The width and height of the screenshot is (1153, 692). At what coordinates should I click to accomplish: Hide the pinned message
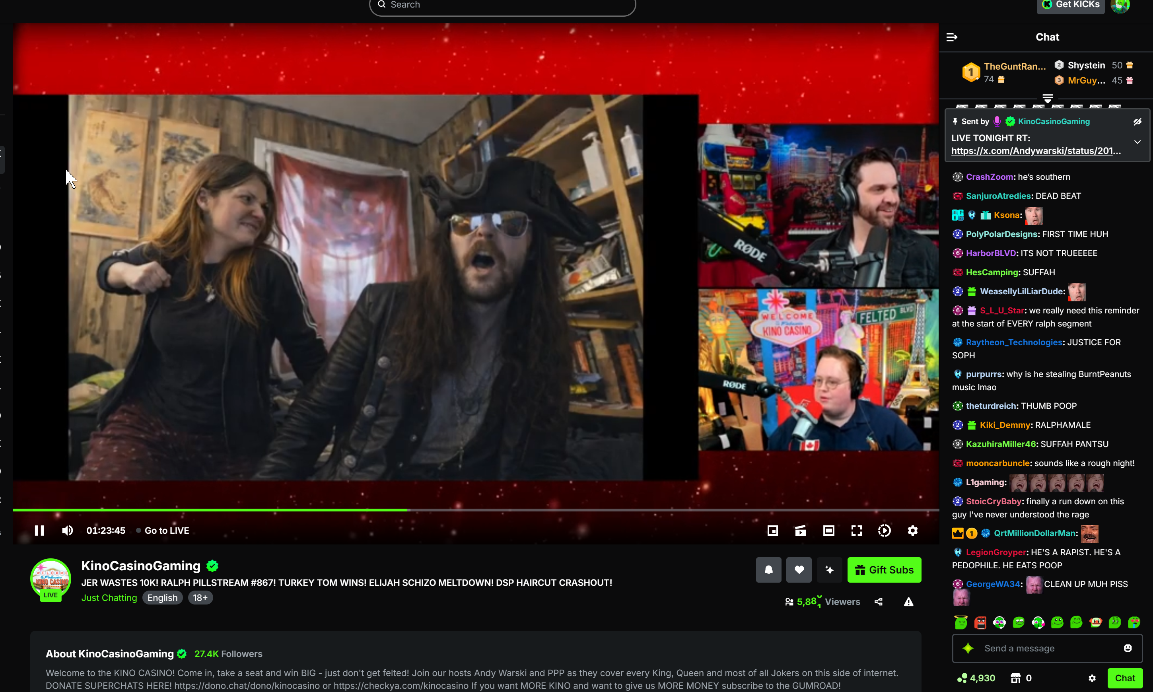[1137, 122]
